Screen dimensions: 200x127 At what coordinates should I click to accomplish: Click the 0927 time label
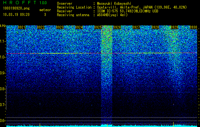click(x=136, y=27)
